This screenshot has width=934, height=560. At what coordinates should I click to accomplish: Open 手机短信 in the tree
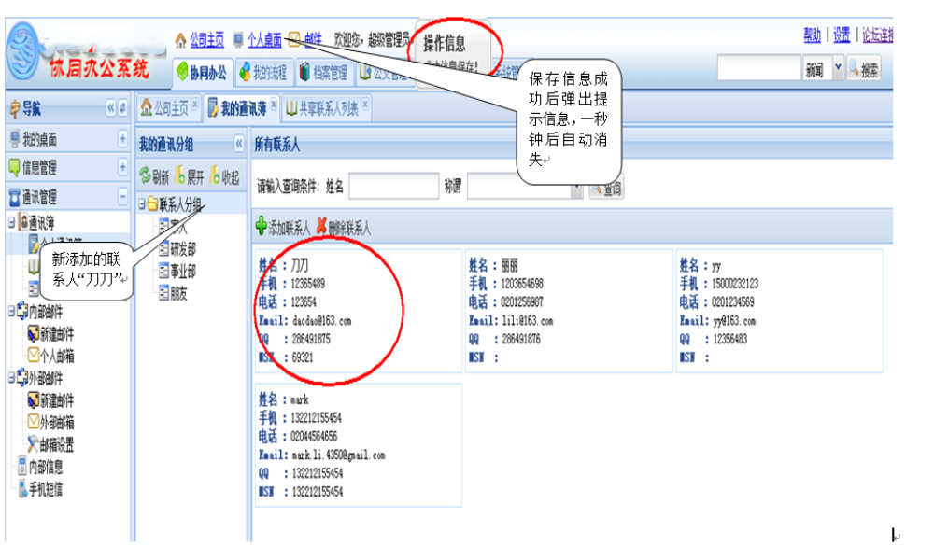click(40, 488)
